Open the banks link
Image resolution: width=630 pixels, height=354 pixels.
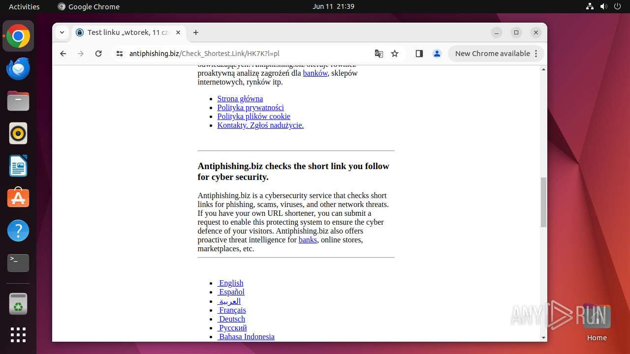[x=308, y=239]
